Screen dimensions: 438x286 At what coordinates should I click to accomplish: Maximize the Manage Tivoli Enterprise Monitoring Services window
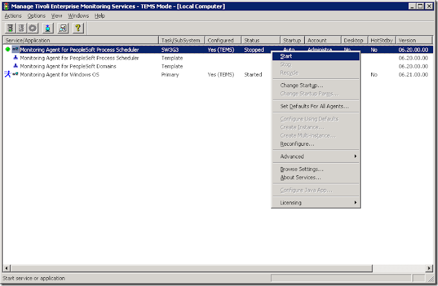pyautogui.click(x=420, y=6)
